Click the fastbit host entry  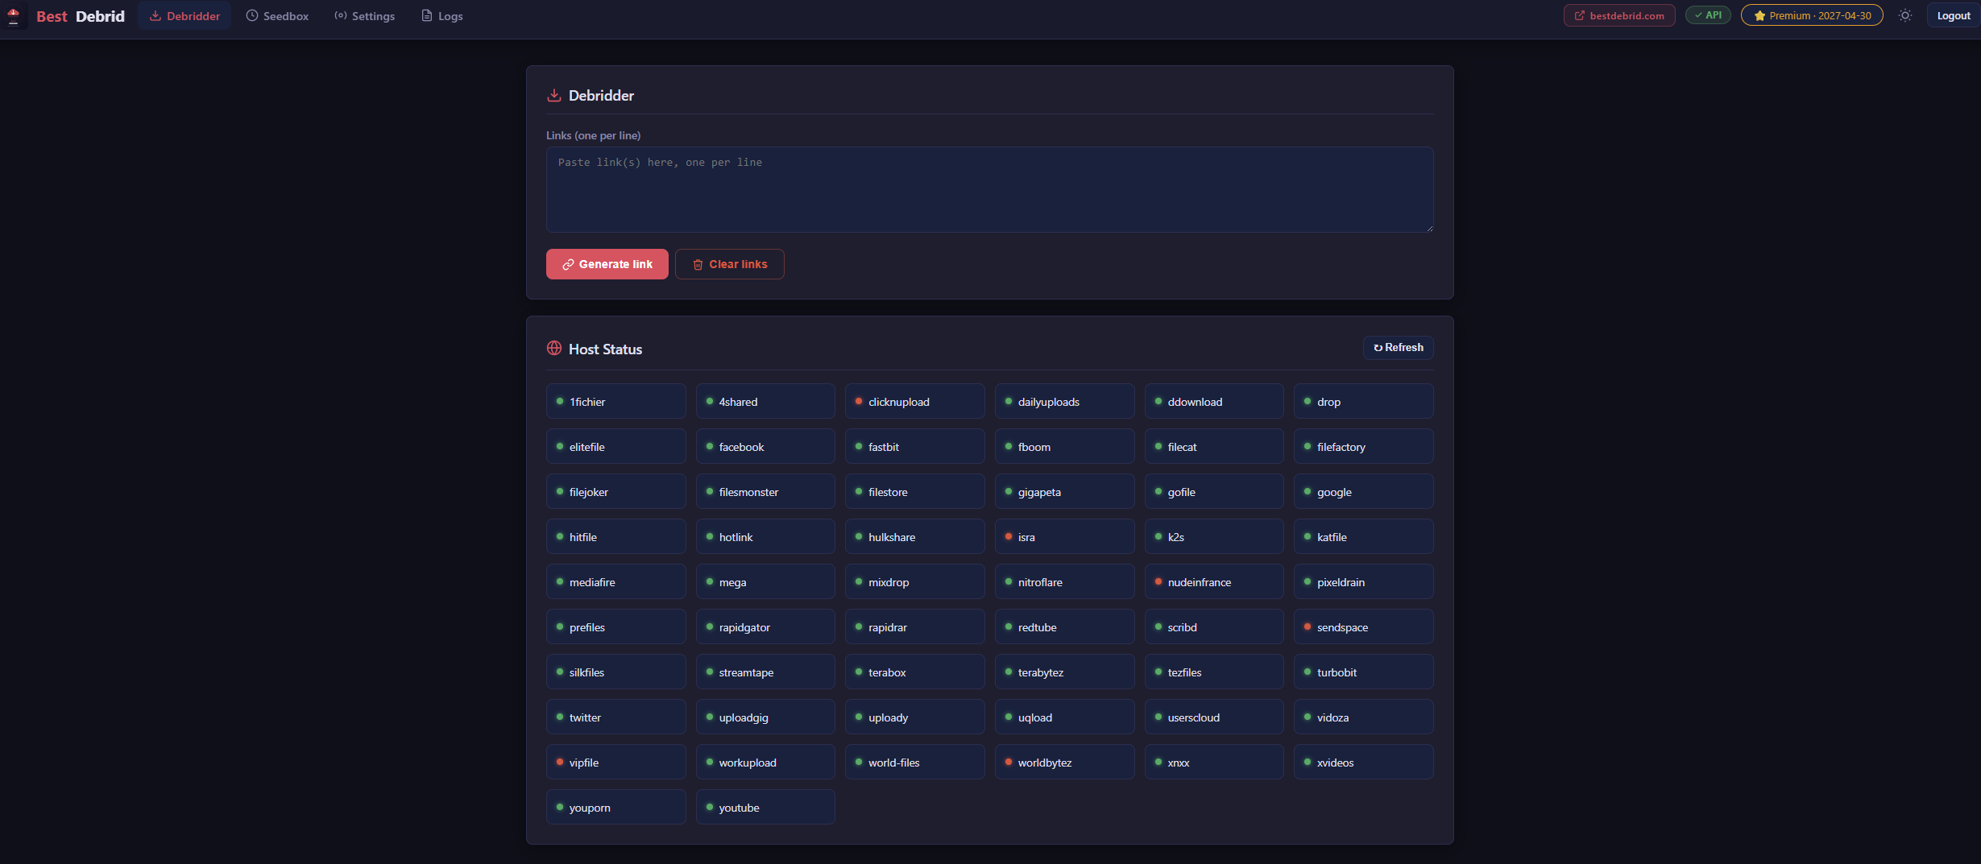(915, 446)
